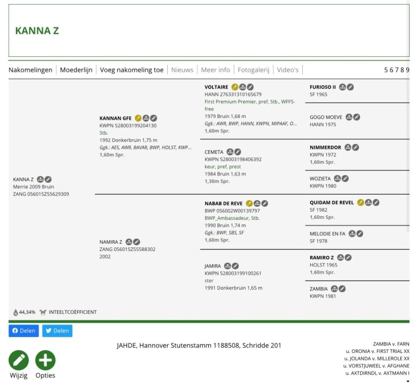The image size is (413, 390).
Task: Open the Fotogalerij tab
Action: click(x=253, y=69)
